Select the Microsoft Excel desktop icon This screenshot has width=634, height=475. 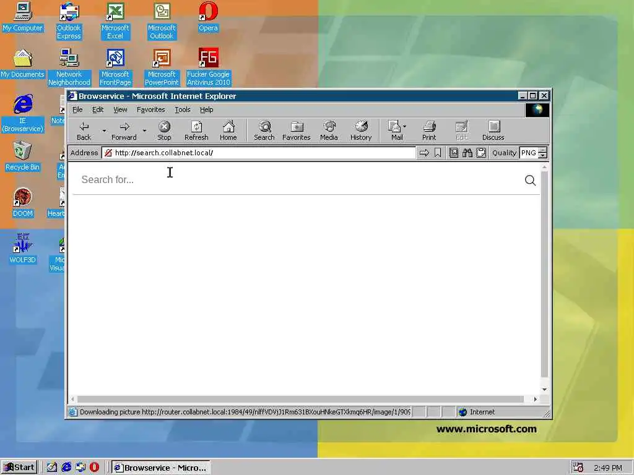click(x=115, y=21)
